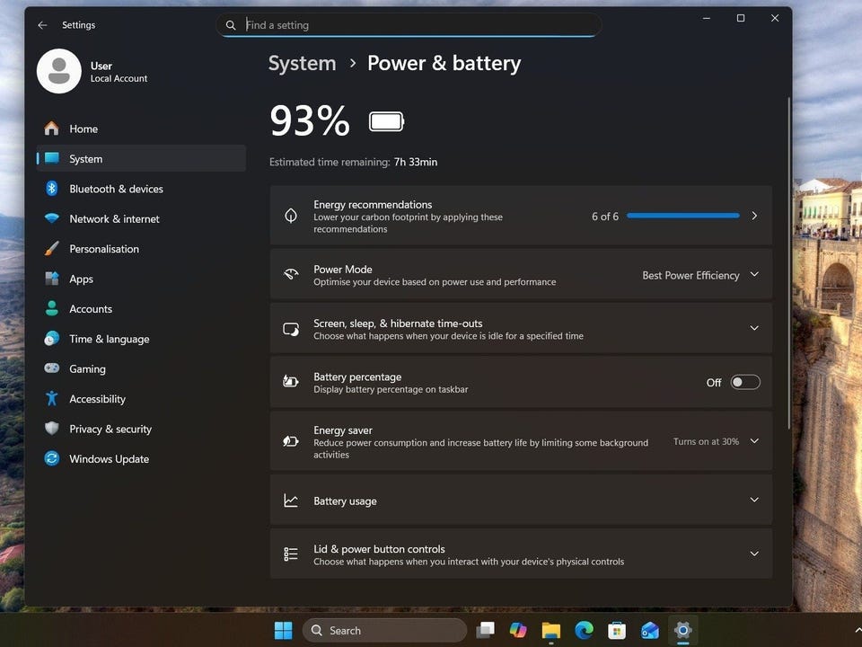Viewport: 862px width, 647px height.
Task: Open Microsoft Edge from the taskbar
Action: [x=584, y=631]
